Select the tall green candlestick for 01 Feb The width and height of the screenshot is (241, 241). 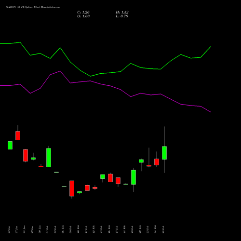tap(49, 158)
